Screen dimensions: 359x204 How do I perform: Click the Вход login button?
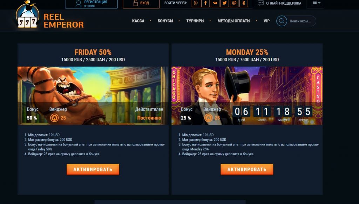(141, 3)
